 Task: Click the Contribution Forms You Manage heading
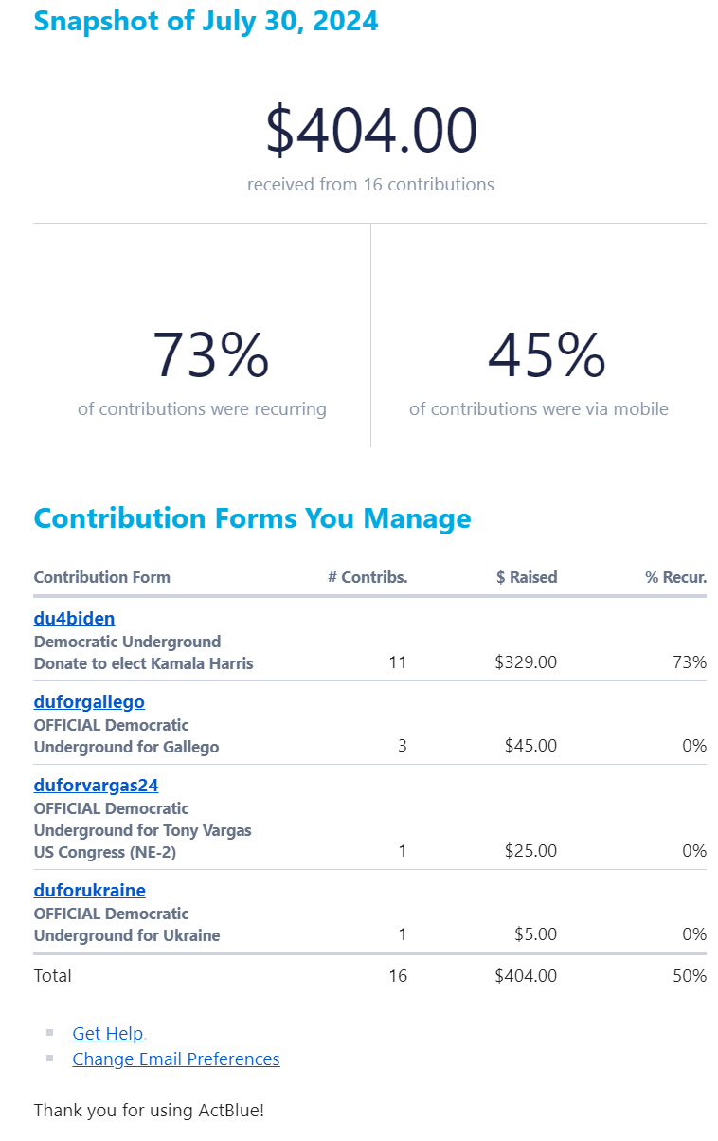point(252,518)
